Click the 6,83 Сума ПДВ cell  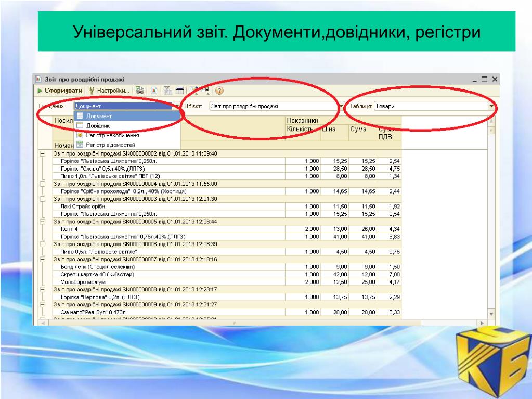pyautogui.click(x=390, y=237)
